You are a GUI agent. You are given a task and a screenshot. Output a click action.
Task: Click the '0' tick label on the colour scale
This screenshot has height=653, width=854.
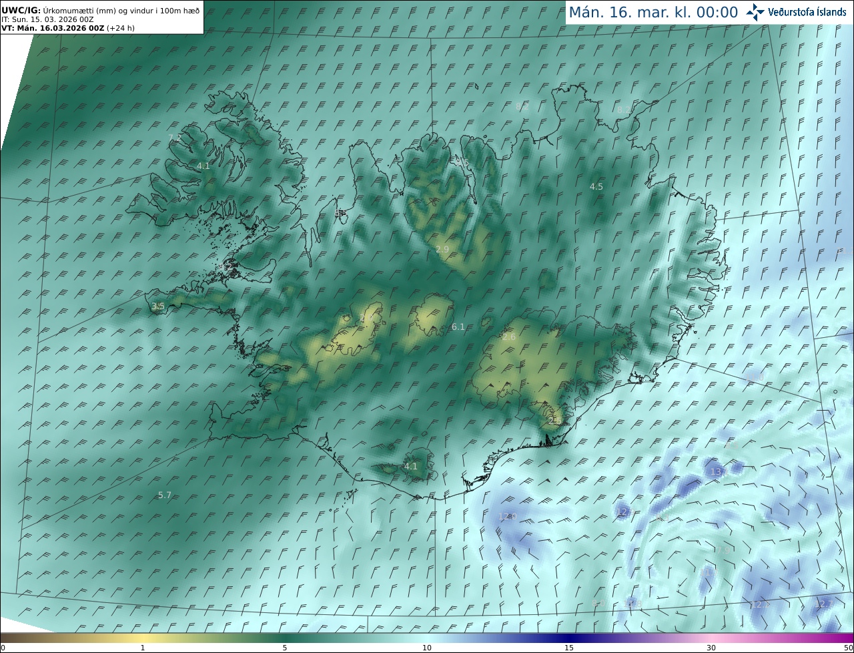click(x=3, y=648)
